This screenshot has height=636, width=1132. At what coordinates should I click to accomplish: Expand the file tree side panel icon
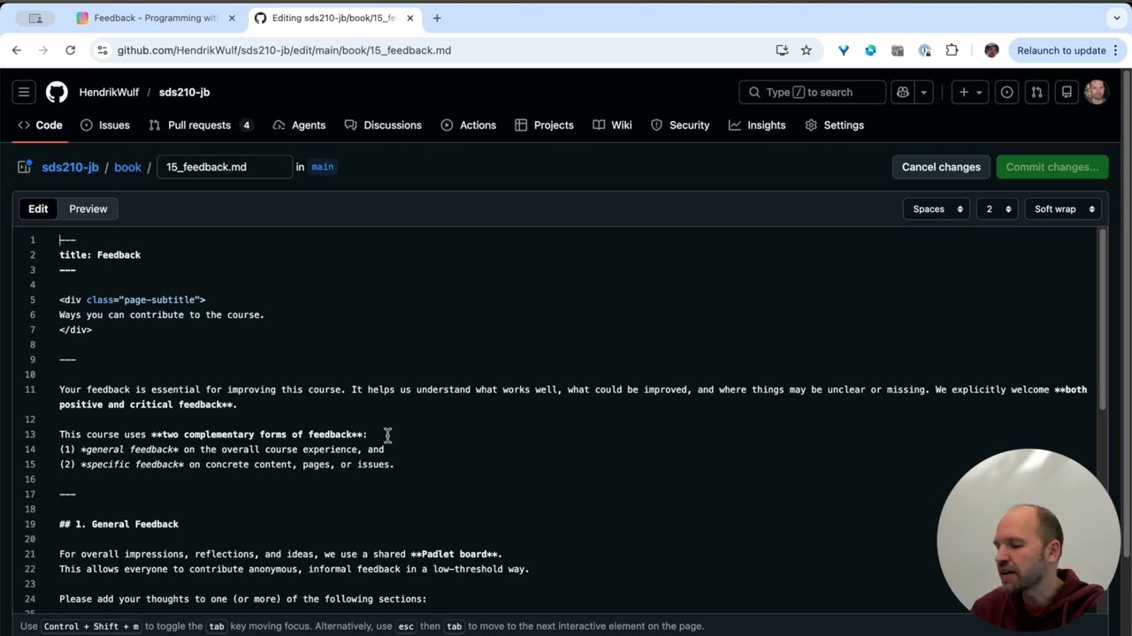(x=24, y=167)
